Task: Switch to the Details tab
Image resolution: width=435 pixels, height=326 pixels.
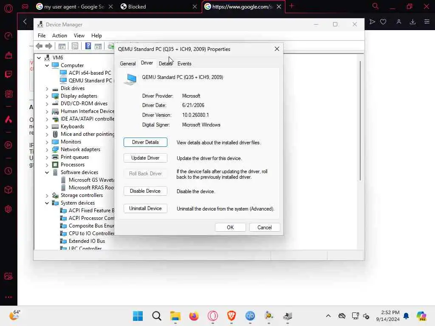Action: pyautogui.click(x=166, y=64)
